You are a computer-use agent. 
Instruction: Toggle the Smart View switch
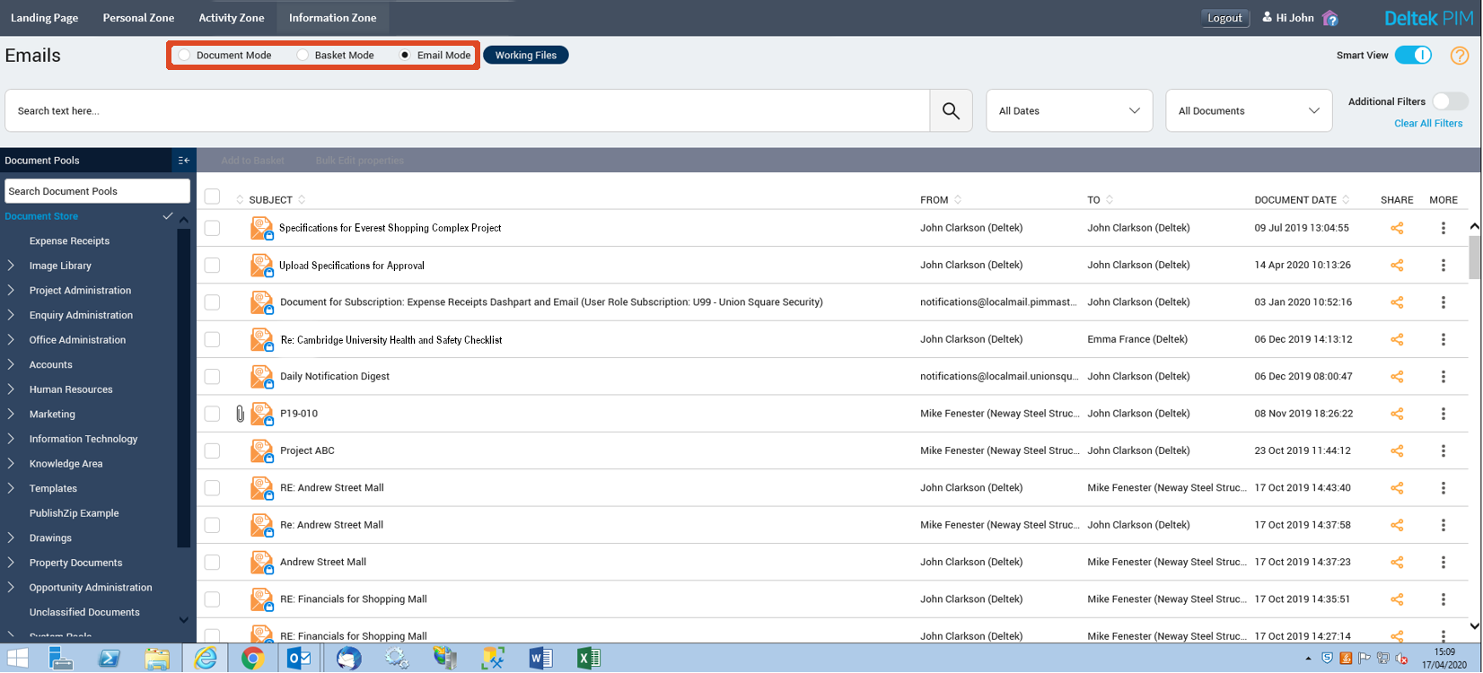[x=1413, y=56]
